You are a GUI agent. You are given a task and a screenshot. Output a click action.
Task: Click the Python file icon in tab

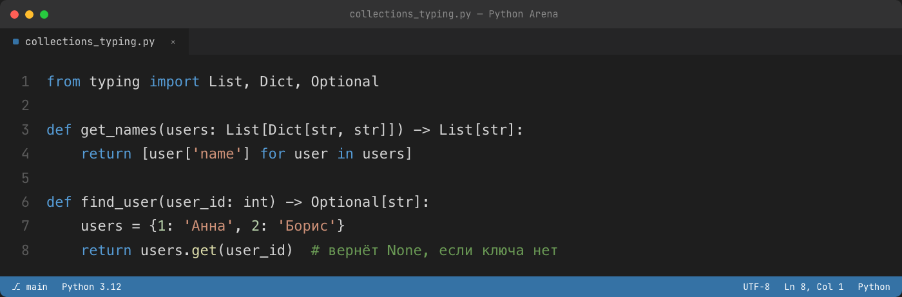pos(16,41)
